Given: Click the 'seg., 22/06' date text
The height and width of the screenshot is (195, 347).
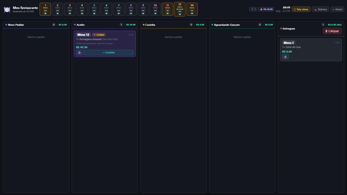Looking at the screenshot, I should click(283, 11).
